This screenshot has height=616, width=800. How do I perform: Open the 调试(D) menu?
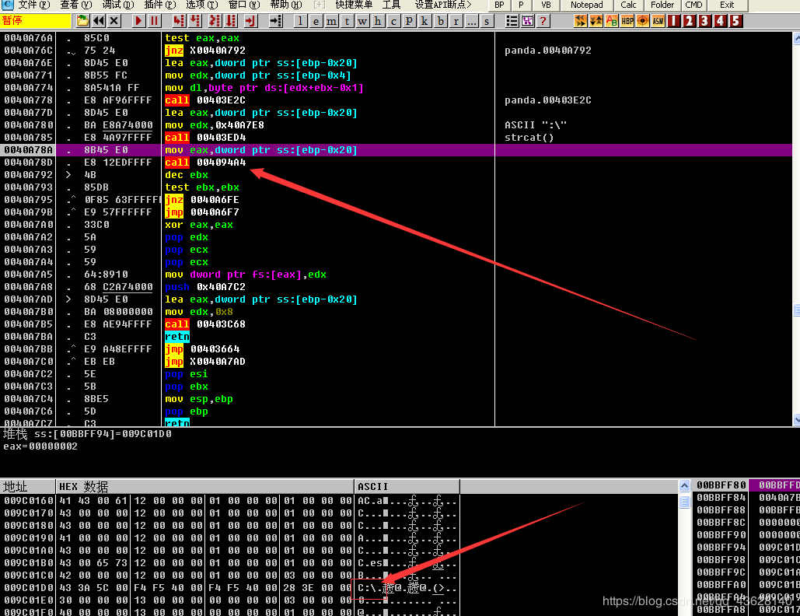(118, 5)
